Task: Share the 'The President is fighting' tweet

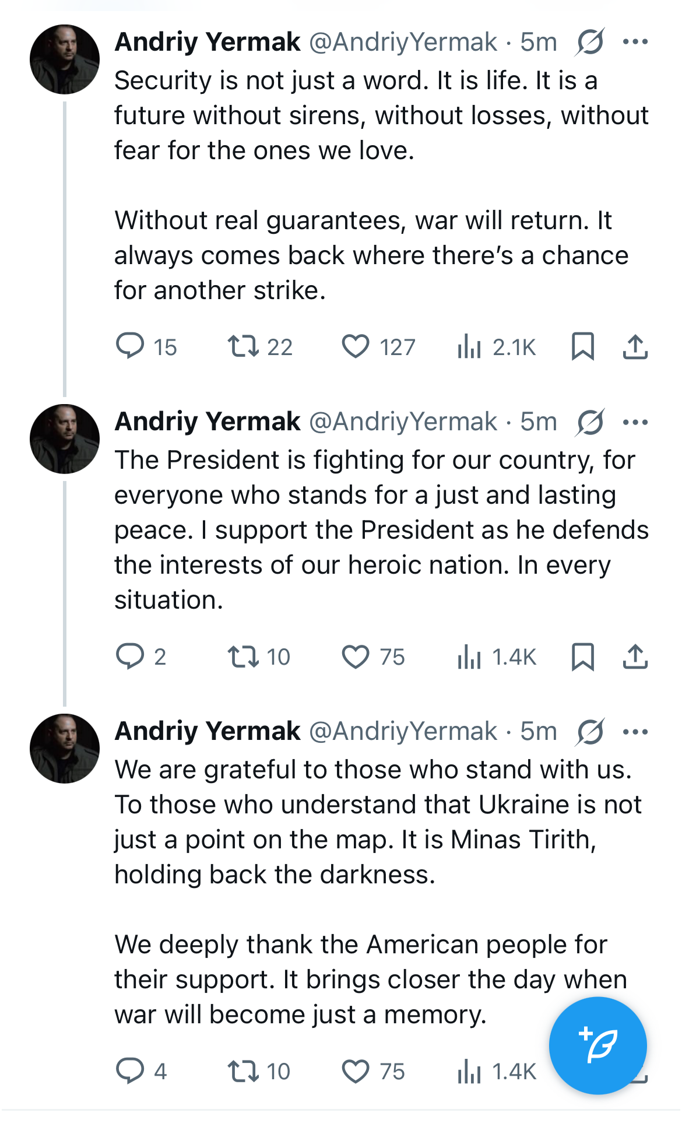Action: point(635,657)
